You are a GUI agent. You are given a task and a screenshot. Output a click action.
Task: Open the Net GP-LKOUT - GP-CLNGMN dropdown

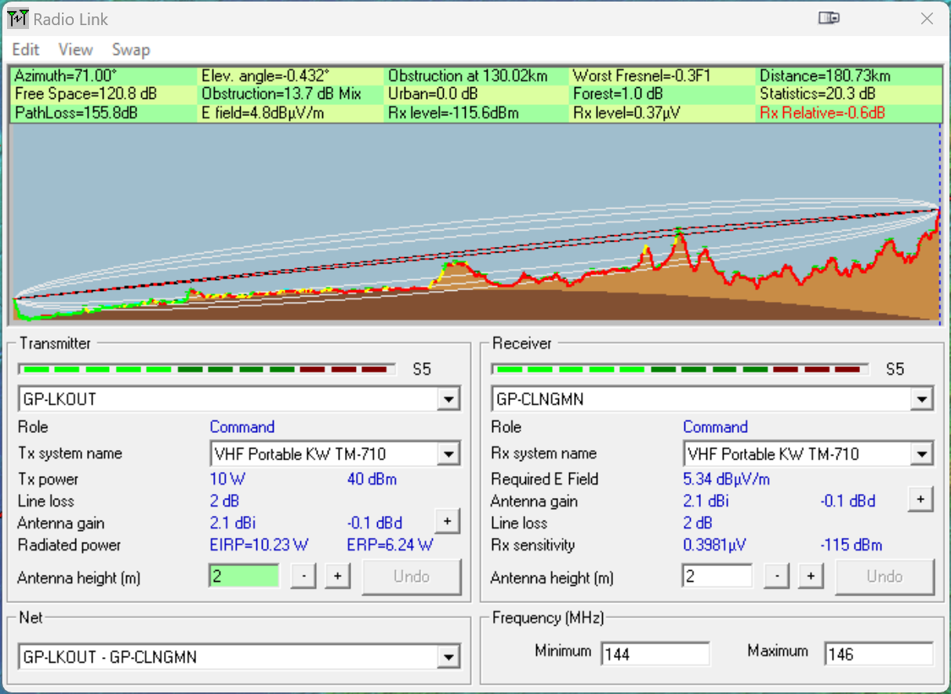pos(448,657)
